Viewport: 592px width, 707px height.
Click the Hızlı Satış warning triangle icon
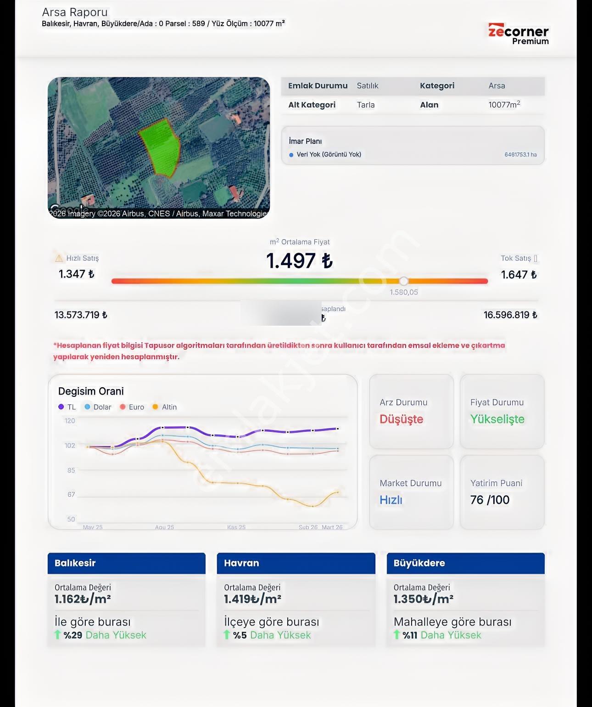coord(59,258)
